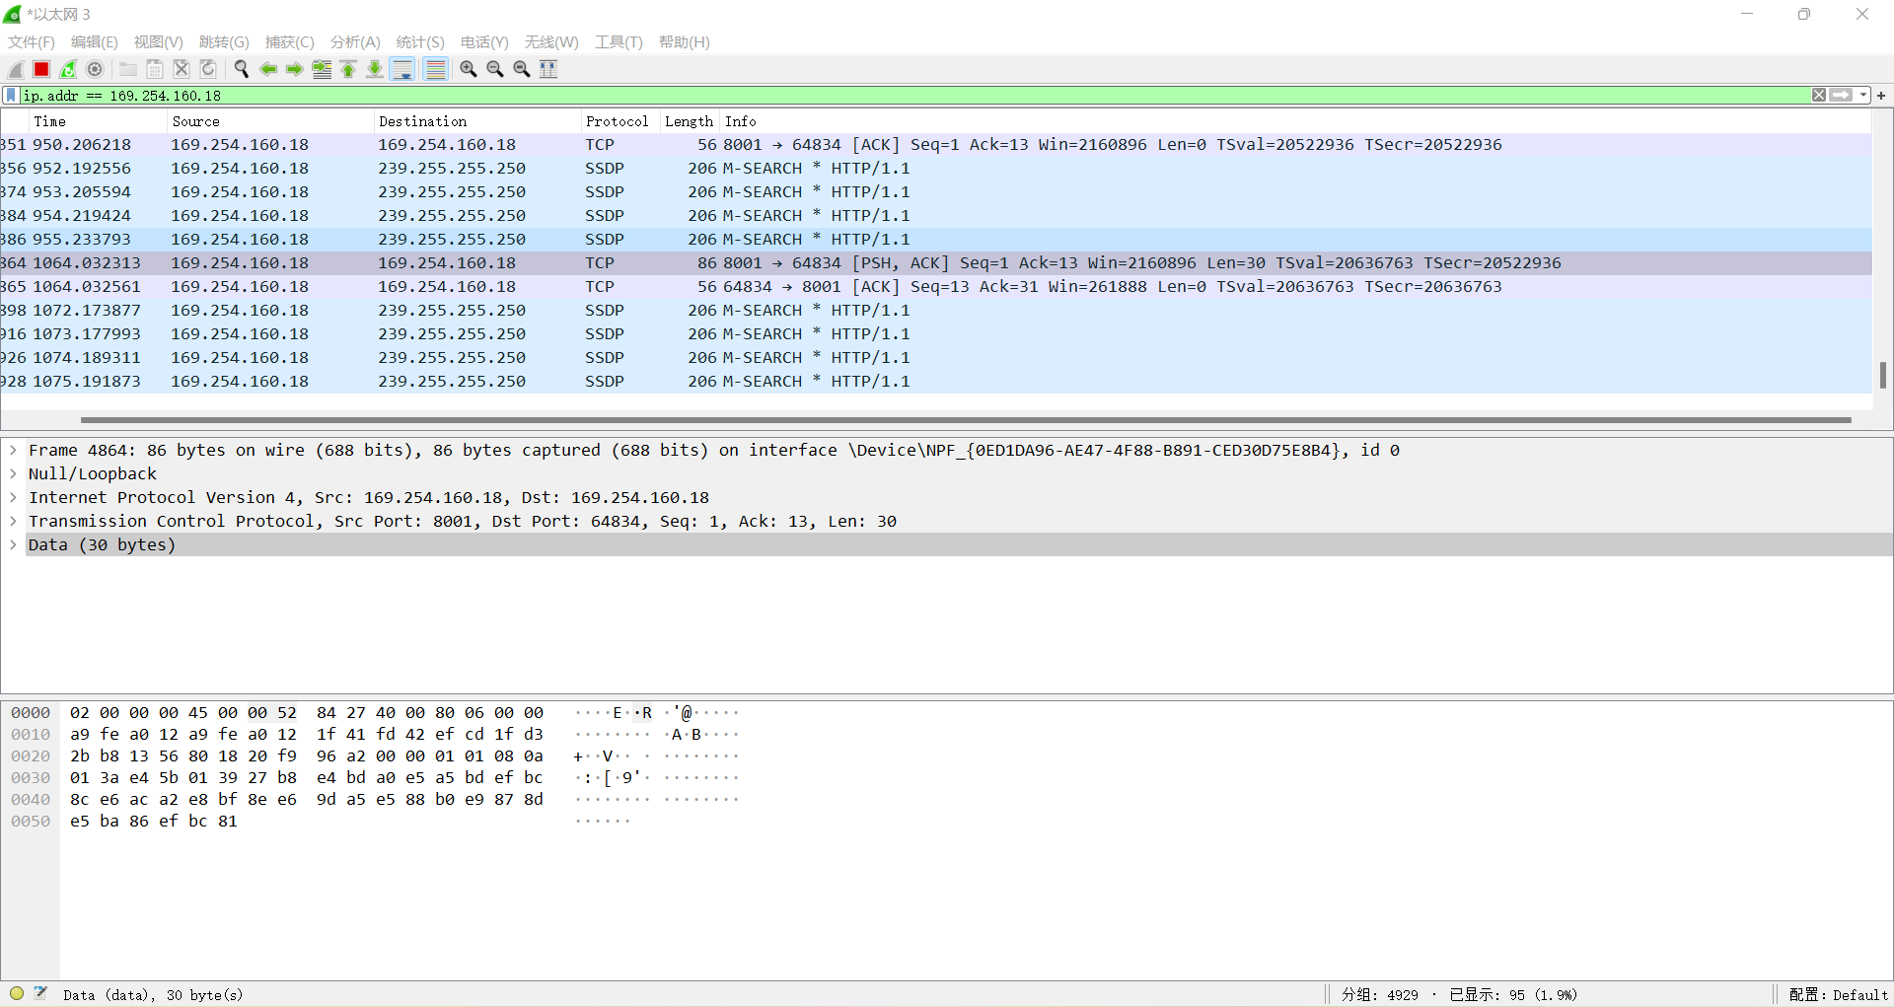
Task: Open the display filter bookmark menu
Action: (x=11, y=96)
